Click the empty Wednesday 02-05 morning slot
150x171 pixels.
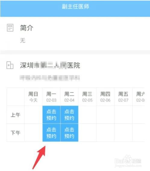[87, 115]
